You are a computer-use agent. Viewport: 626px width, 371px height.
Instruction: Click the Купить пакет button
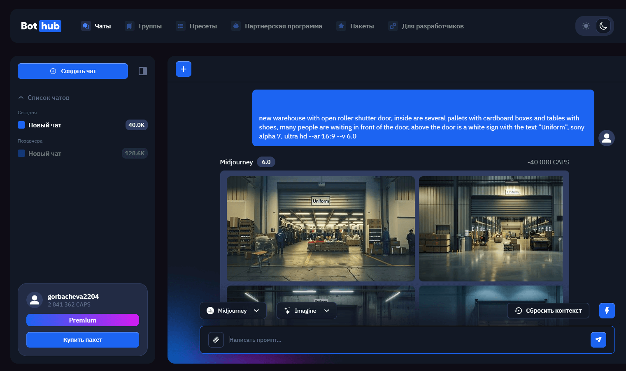(83, 340)
